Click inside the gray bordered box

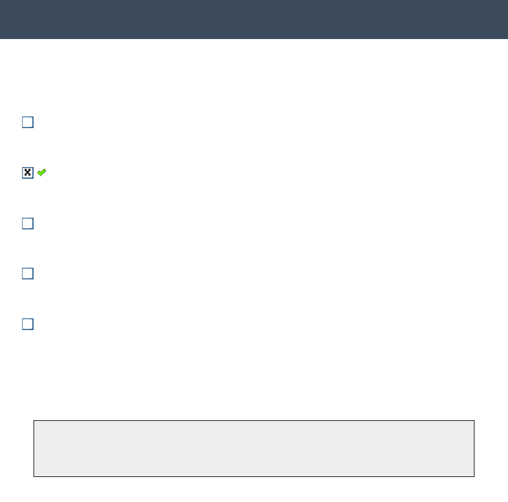tap(254, 448)
